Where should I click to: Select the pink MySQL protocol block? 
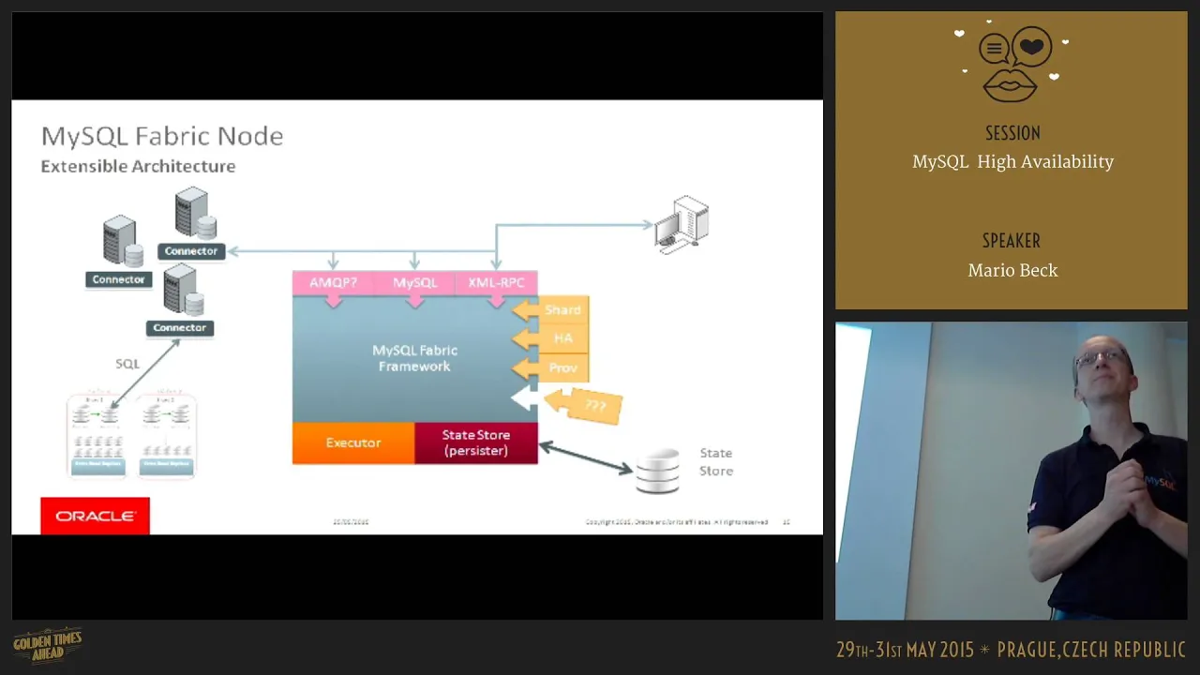pyautogui.click(x=414, y=284)
